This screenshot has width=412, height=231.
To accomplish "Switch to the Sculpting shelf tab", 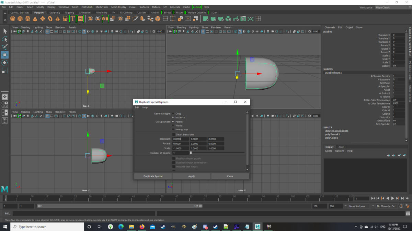I will pos(55,13).
